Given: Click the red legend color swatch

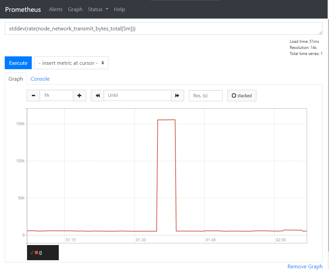Looking at the screenshot, I should [x=36, y=252].
